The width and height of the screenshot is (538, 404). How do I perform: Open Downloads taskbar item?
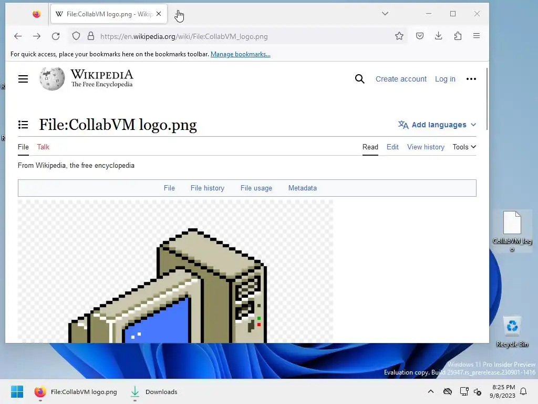(154, 391)
